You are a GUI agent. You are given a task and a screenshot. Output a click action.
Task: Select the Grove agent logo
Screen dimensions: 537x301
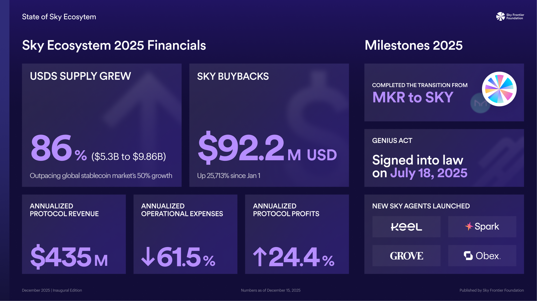(x=406, y=256)
